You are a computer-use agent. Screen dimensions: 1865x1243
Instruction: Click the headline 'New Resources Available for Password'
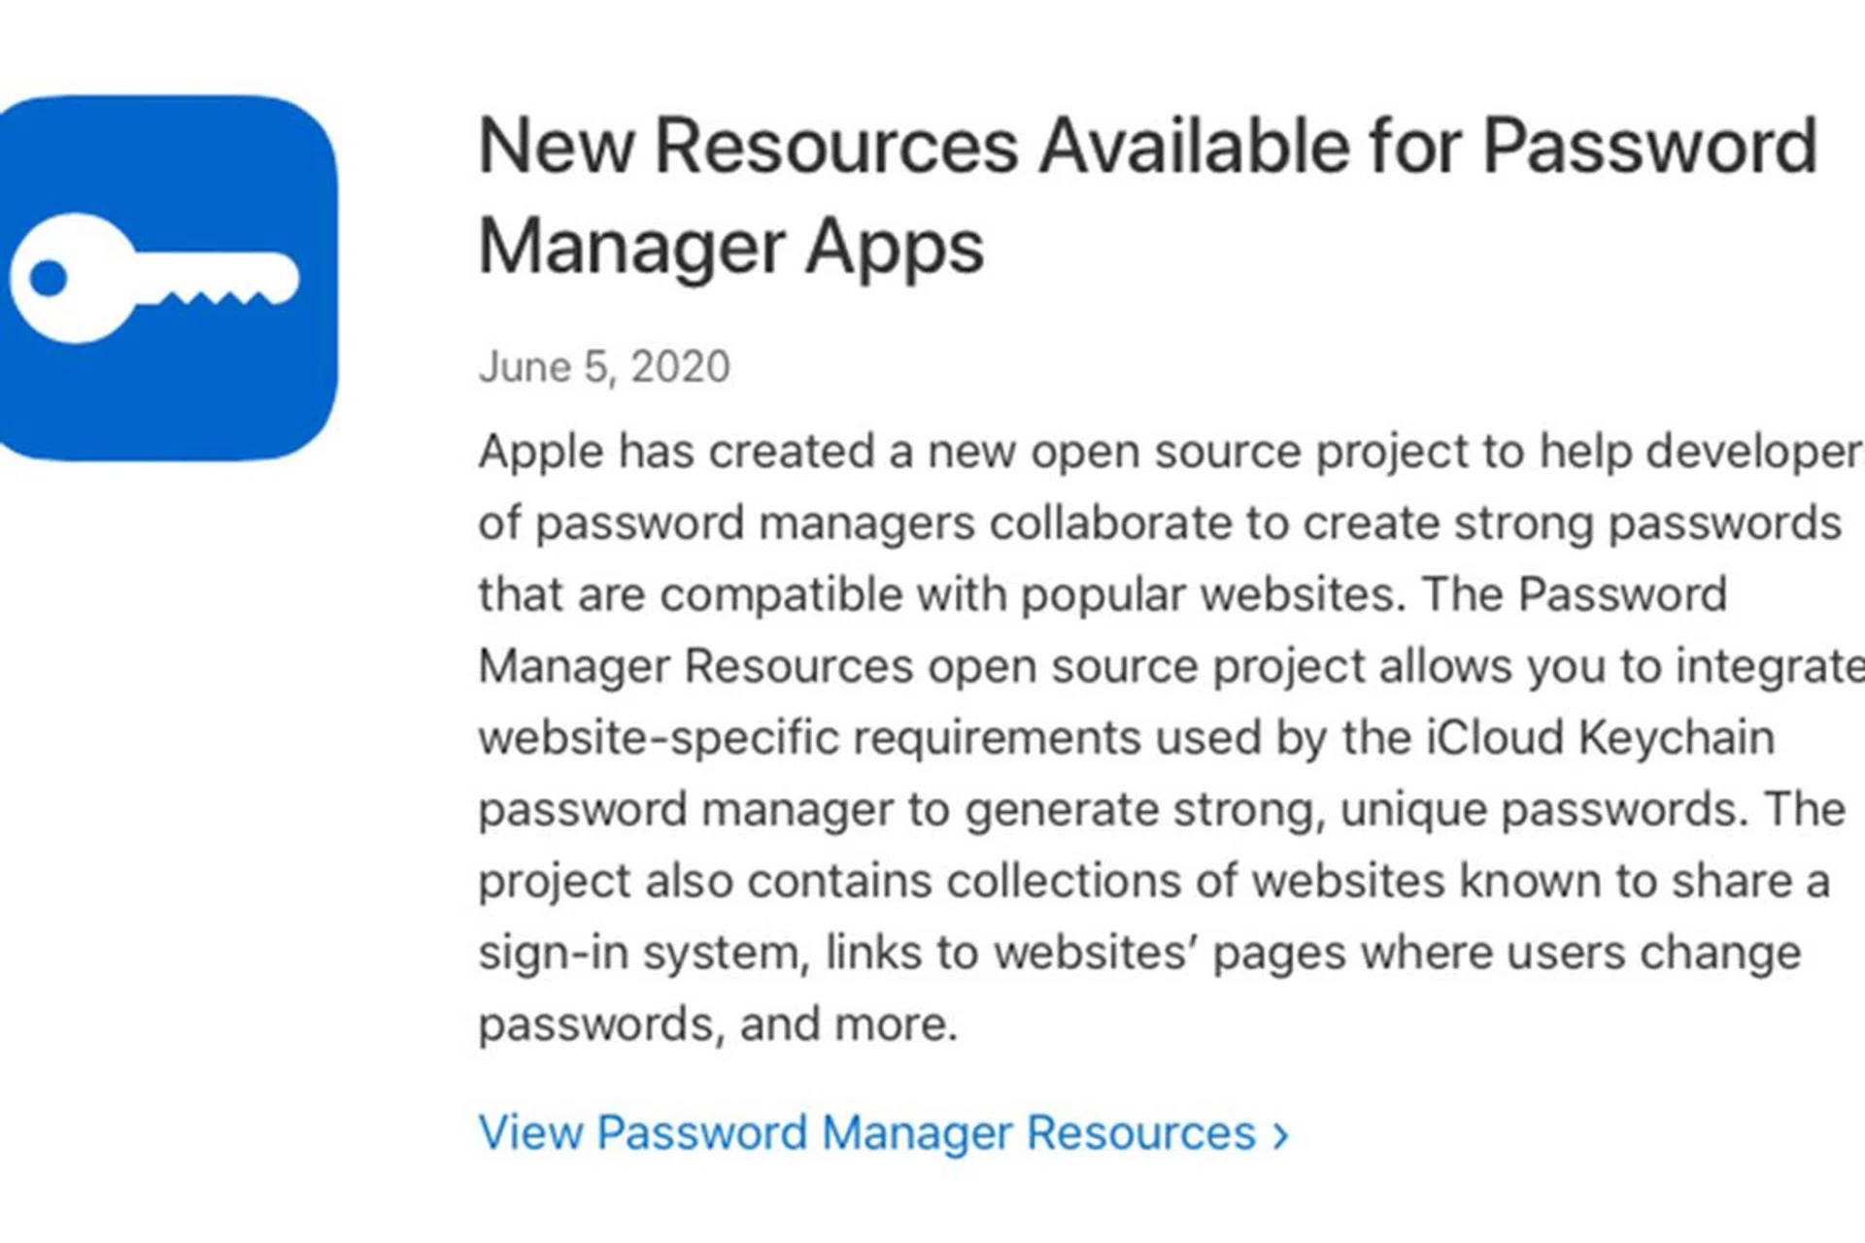click(x=1146, y=146)
